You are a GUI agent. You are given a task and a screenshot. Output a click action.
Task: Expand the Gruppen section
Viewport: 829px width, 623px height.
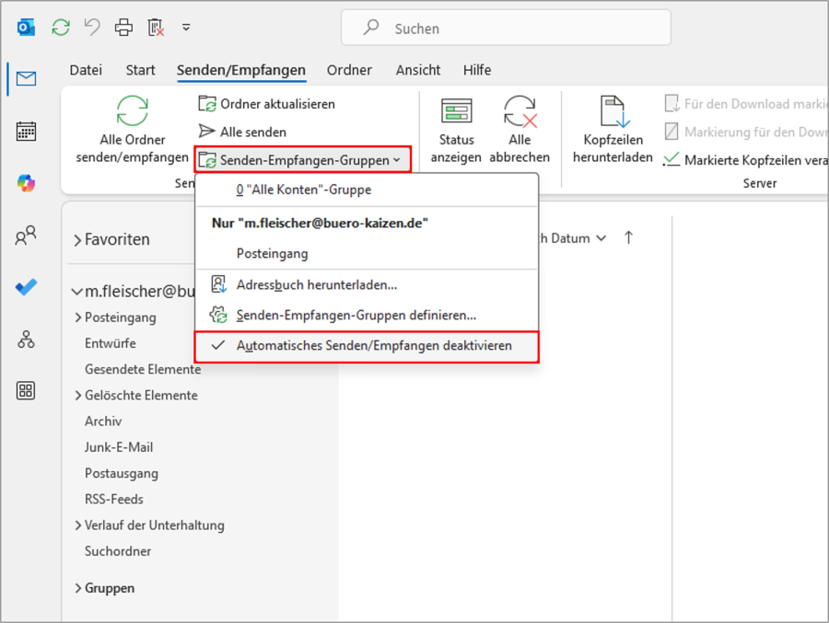click(77, 587)
